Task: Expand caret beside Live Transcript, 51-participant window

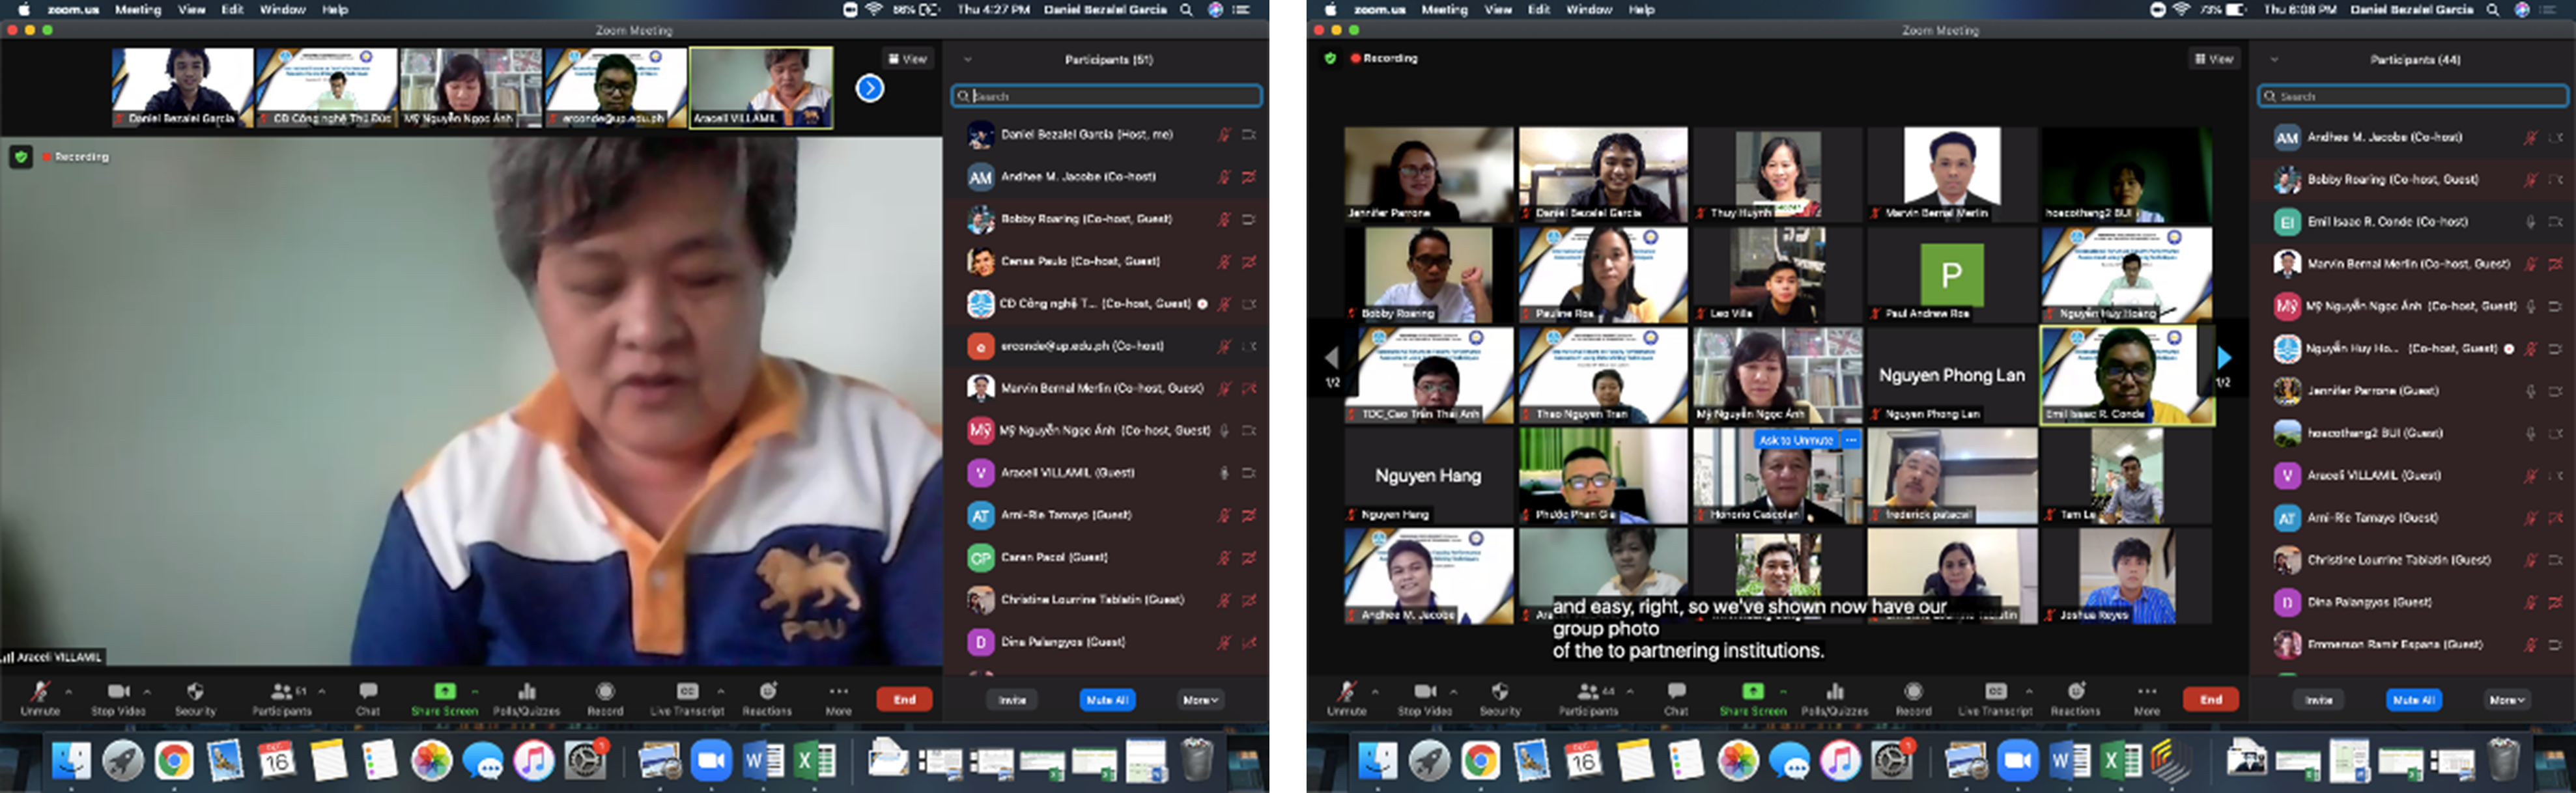Action: (720, 691)
